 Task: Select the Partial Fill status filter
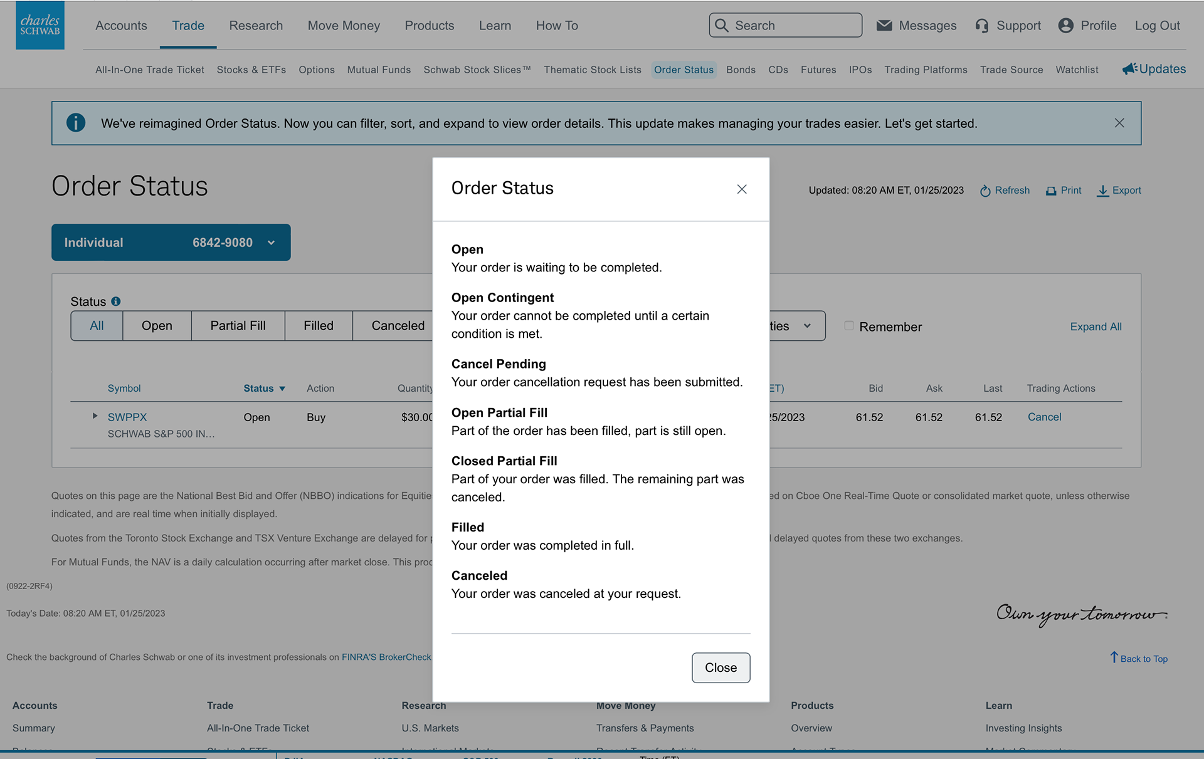pyautogui.click(x=238, y=326)
